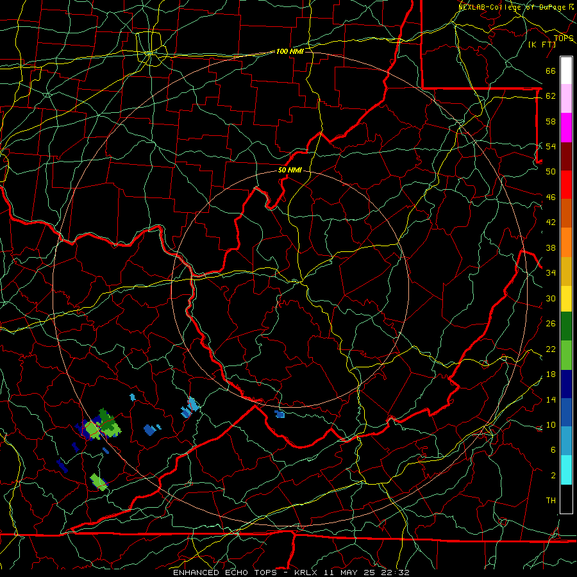Click the '22:32' timestamp in the caption
Screen dimensions: 577x577
[395, 573]
